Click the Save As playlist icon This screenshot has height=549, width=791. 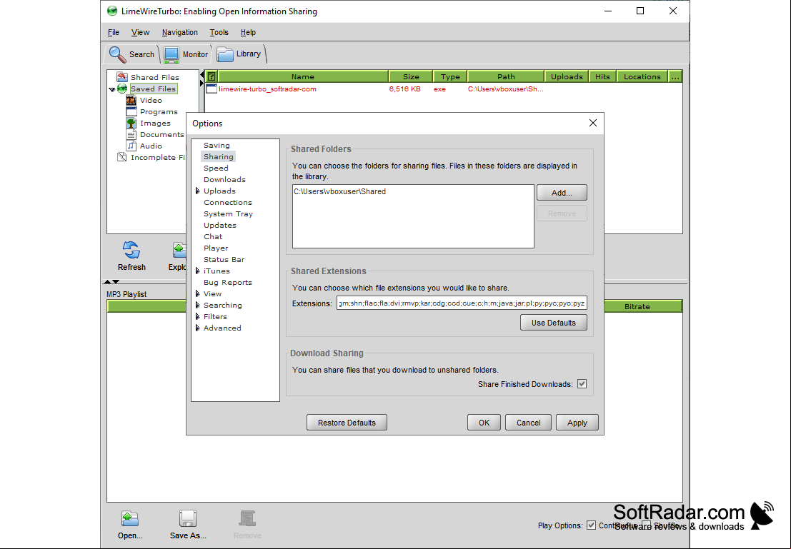tap(188, 518)
